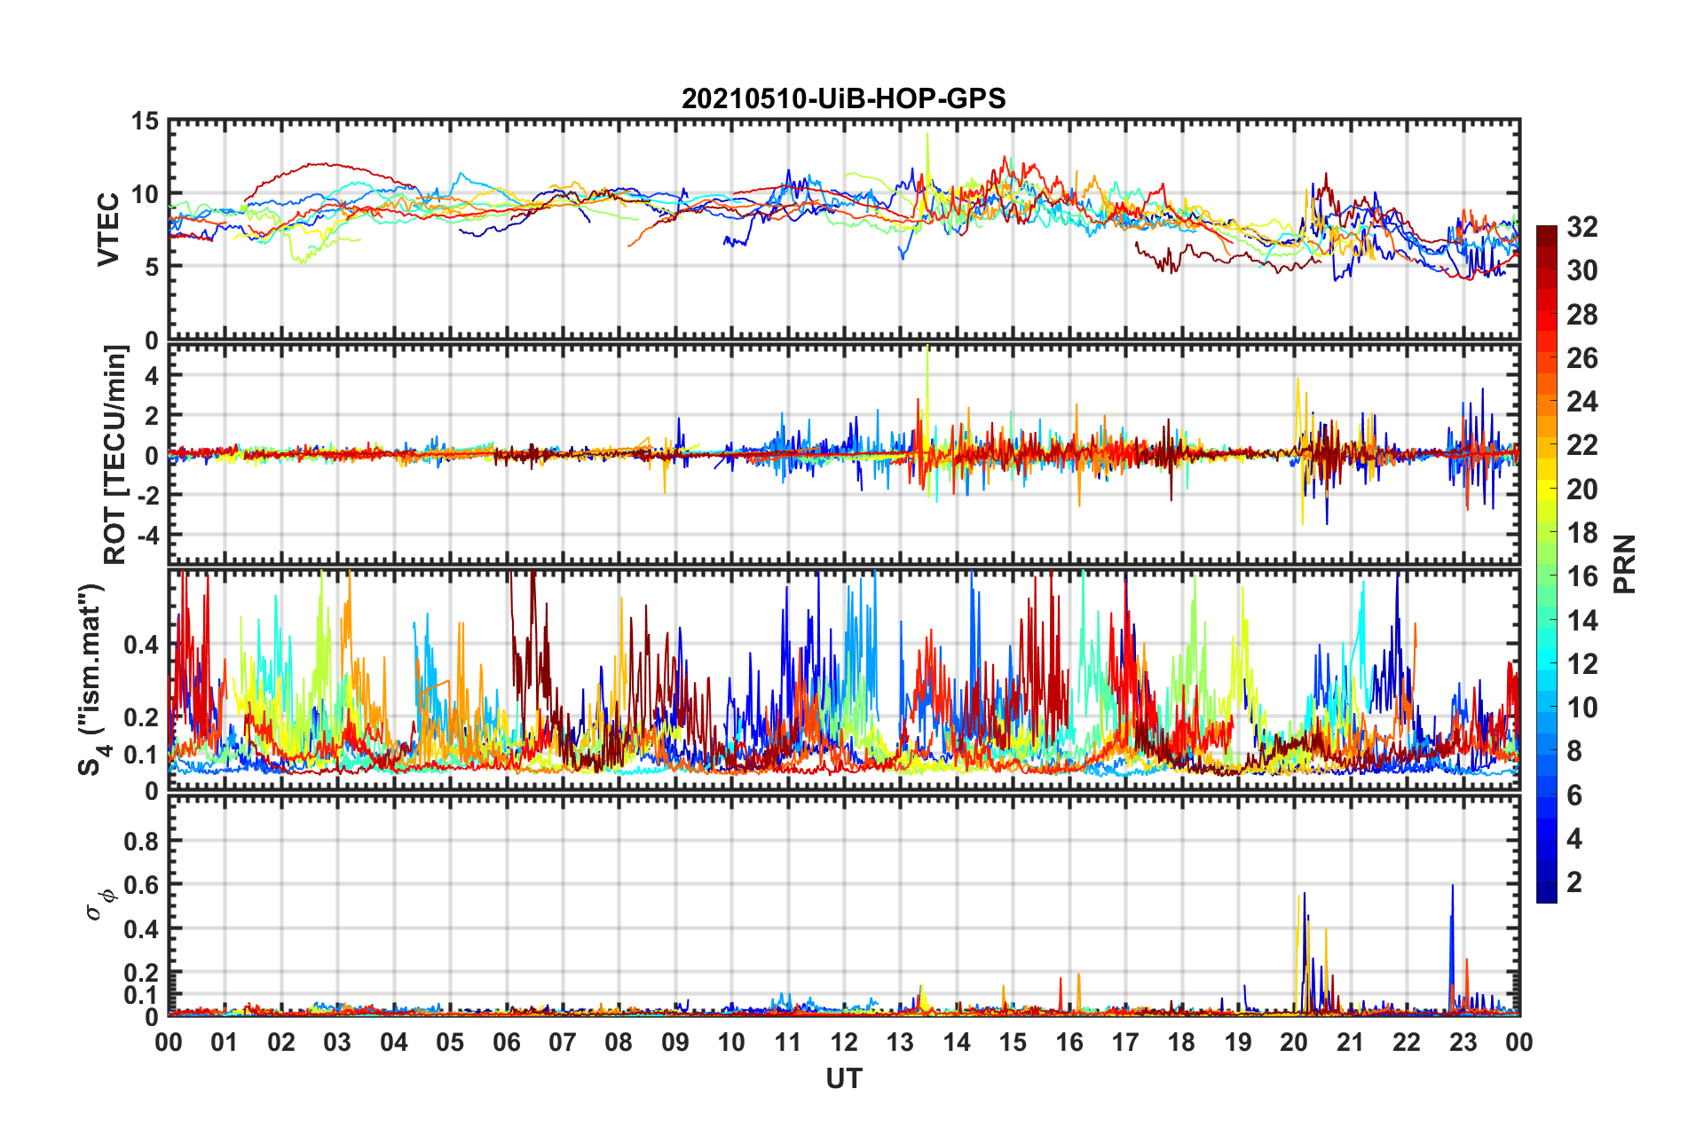
Task: Select the 04 hour tick on the UT axis
Action: [394, 1042]
